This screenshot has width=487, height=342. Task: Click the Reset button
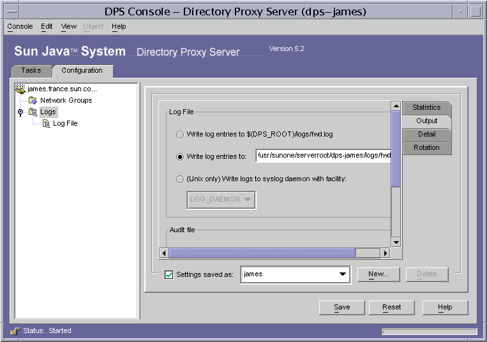(392, 308)
